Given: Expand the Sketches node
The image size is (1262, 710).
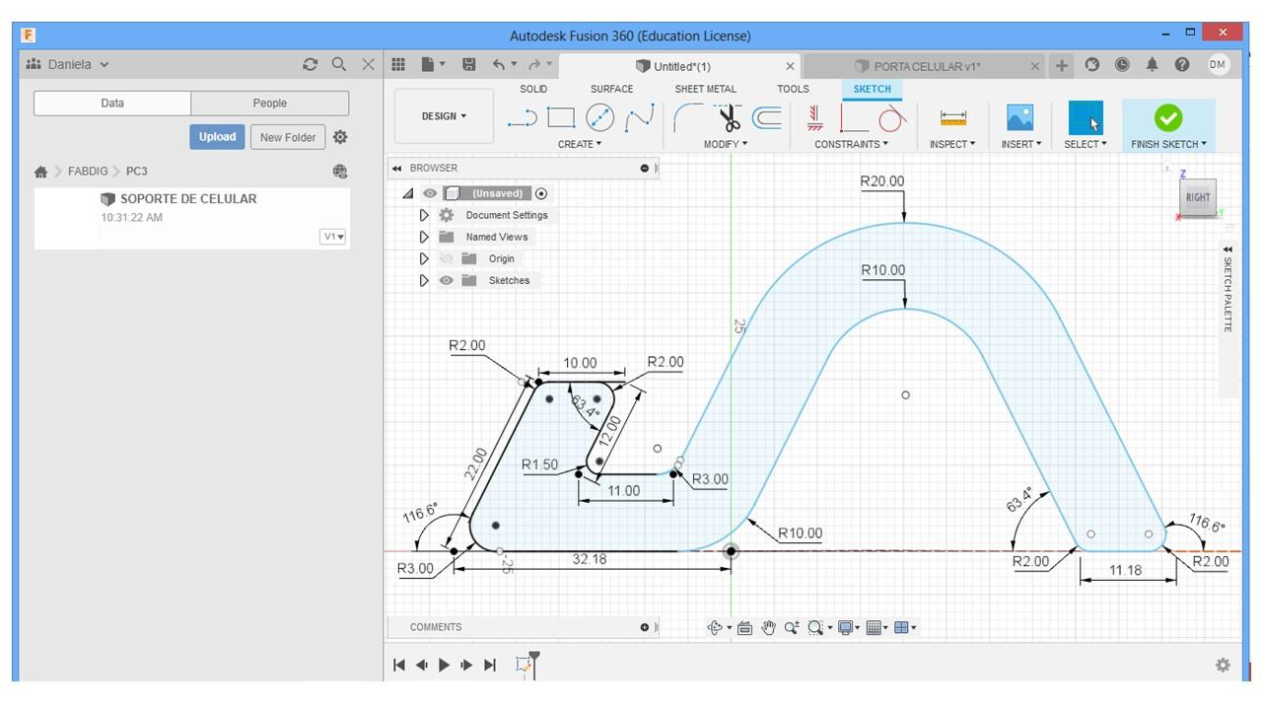Looking at the screenshot, I should (424, 280).
